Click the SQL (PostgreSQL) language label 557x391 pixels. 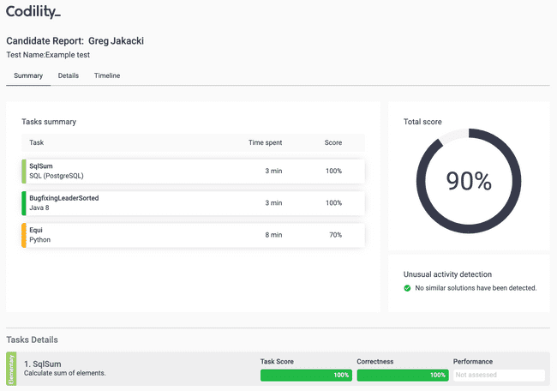coord(56,176)
